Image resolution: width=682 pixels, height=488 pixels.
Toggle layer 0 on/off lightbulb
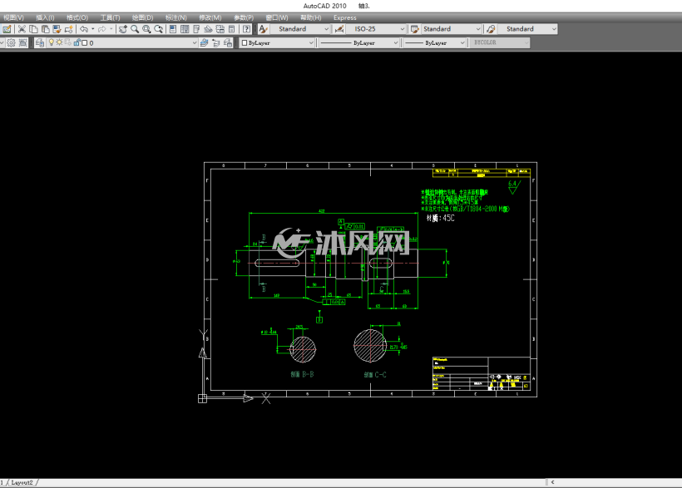coord(52,42)
